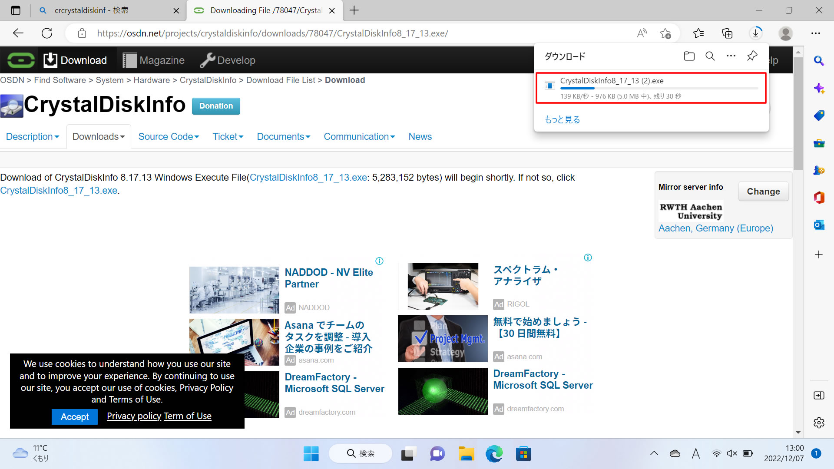The image size is (834, 469).
Task: Open the tab actions menu icon
Action: tap(16, 10)
